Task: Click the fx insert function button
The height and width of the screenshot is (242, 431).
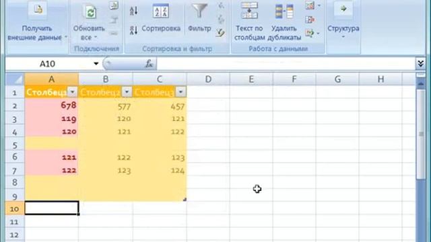Action: pyautogui.click(x=150, y=64)
